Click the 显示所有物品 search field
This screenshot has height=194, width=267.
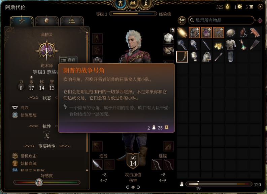click(221, 20)
